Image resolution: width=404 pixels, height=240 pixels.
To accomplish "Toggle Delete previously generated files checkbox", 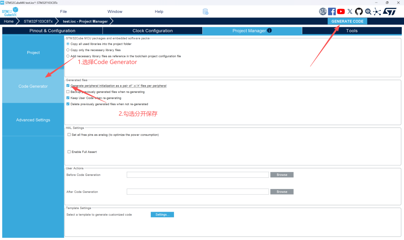I will point(68,104).
